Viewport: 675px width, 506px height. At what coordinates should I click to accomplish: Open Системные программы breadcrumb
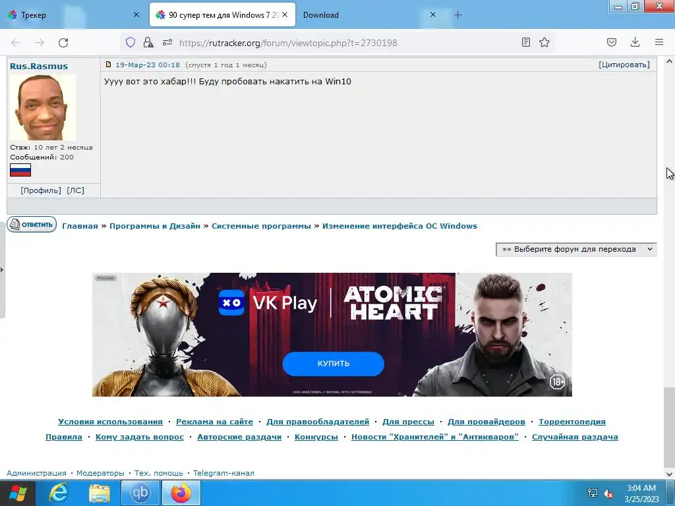(261, 226)
